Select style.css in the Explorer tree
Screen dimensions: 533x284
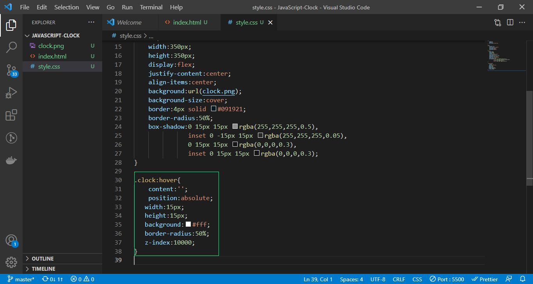pyautogui.click(x=62, y=66)
